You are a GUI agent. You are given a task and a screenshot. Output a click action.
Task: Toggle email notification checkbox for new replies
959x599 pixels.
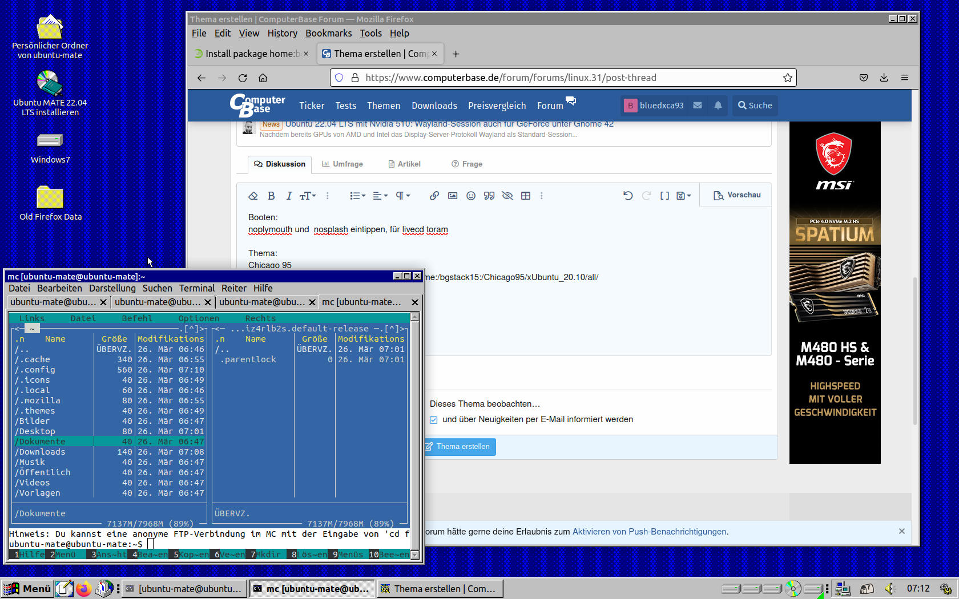[434, 420]
